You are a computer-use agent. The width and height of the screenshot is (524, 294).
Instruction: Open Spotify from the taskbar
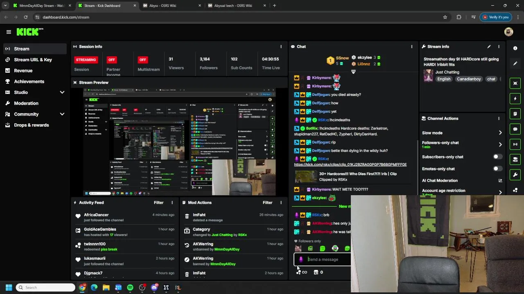tap(130, 287)
